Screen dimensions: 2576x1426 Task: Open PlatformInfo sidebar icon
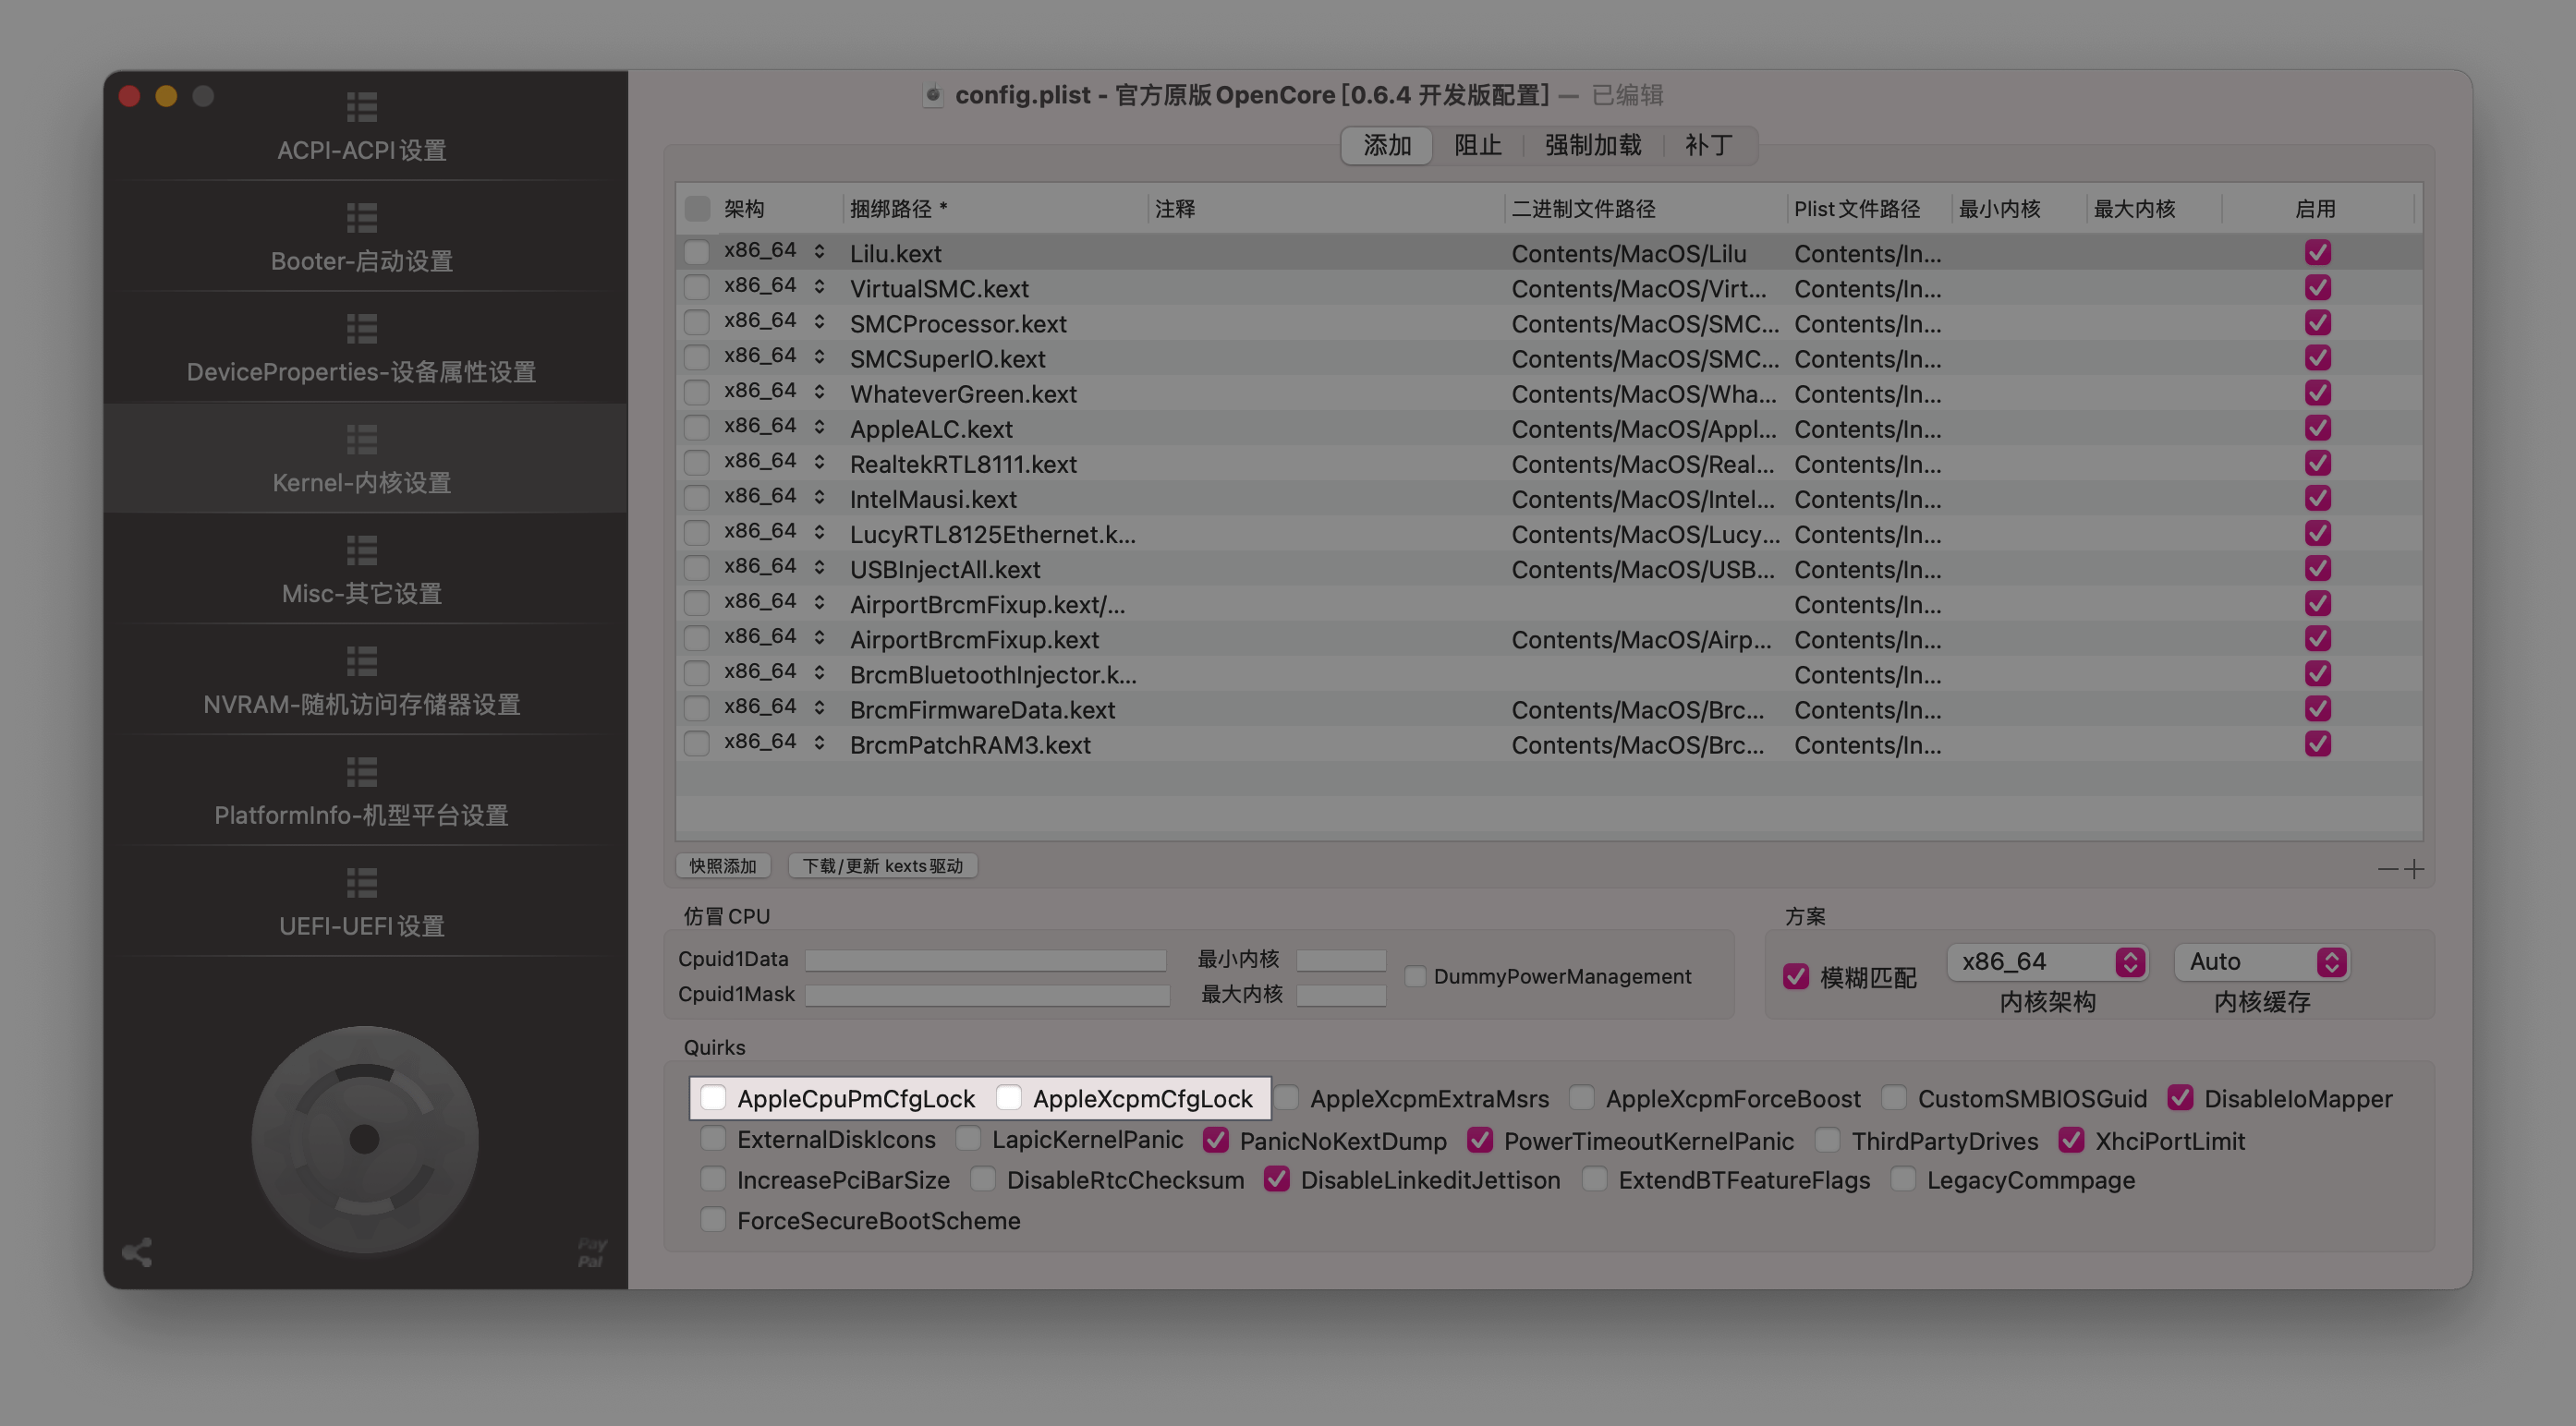coord(361,771)
